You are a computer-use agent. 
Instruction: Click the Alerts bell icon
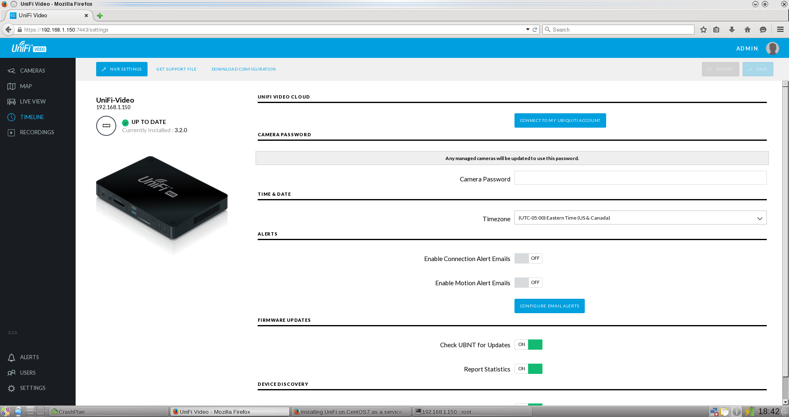[x=12, y=357]
